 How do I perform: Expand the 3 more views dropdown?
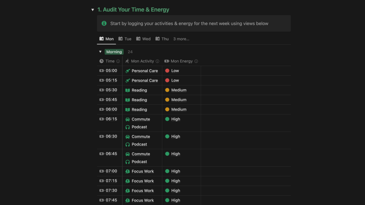pos(181,39)
